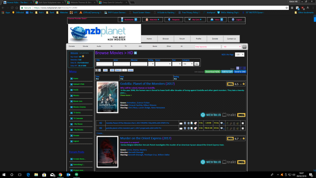Open the search category dropdown showing HD

(x=231, y=46)
